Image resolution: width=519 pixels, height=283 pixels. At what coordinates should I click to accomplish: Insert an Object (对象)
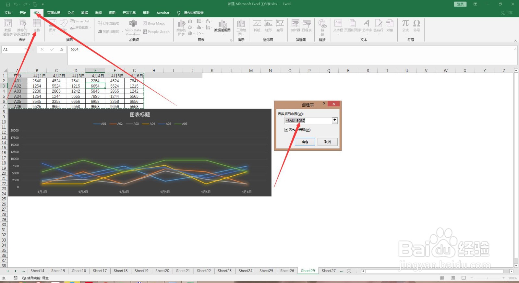390,26
